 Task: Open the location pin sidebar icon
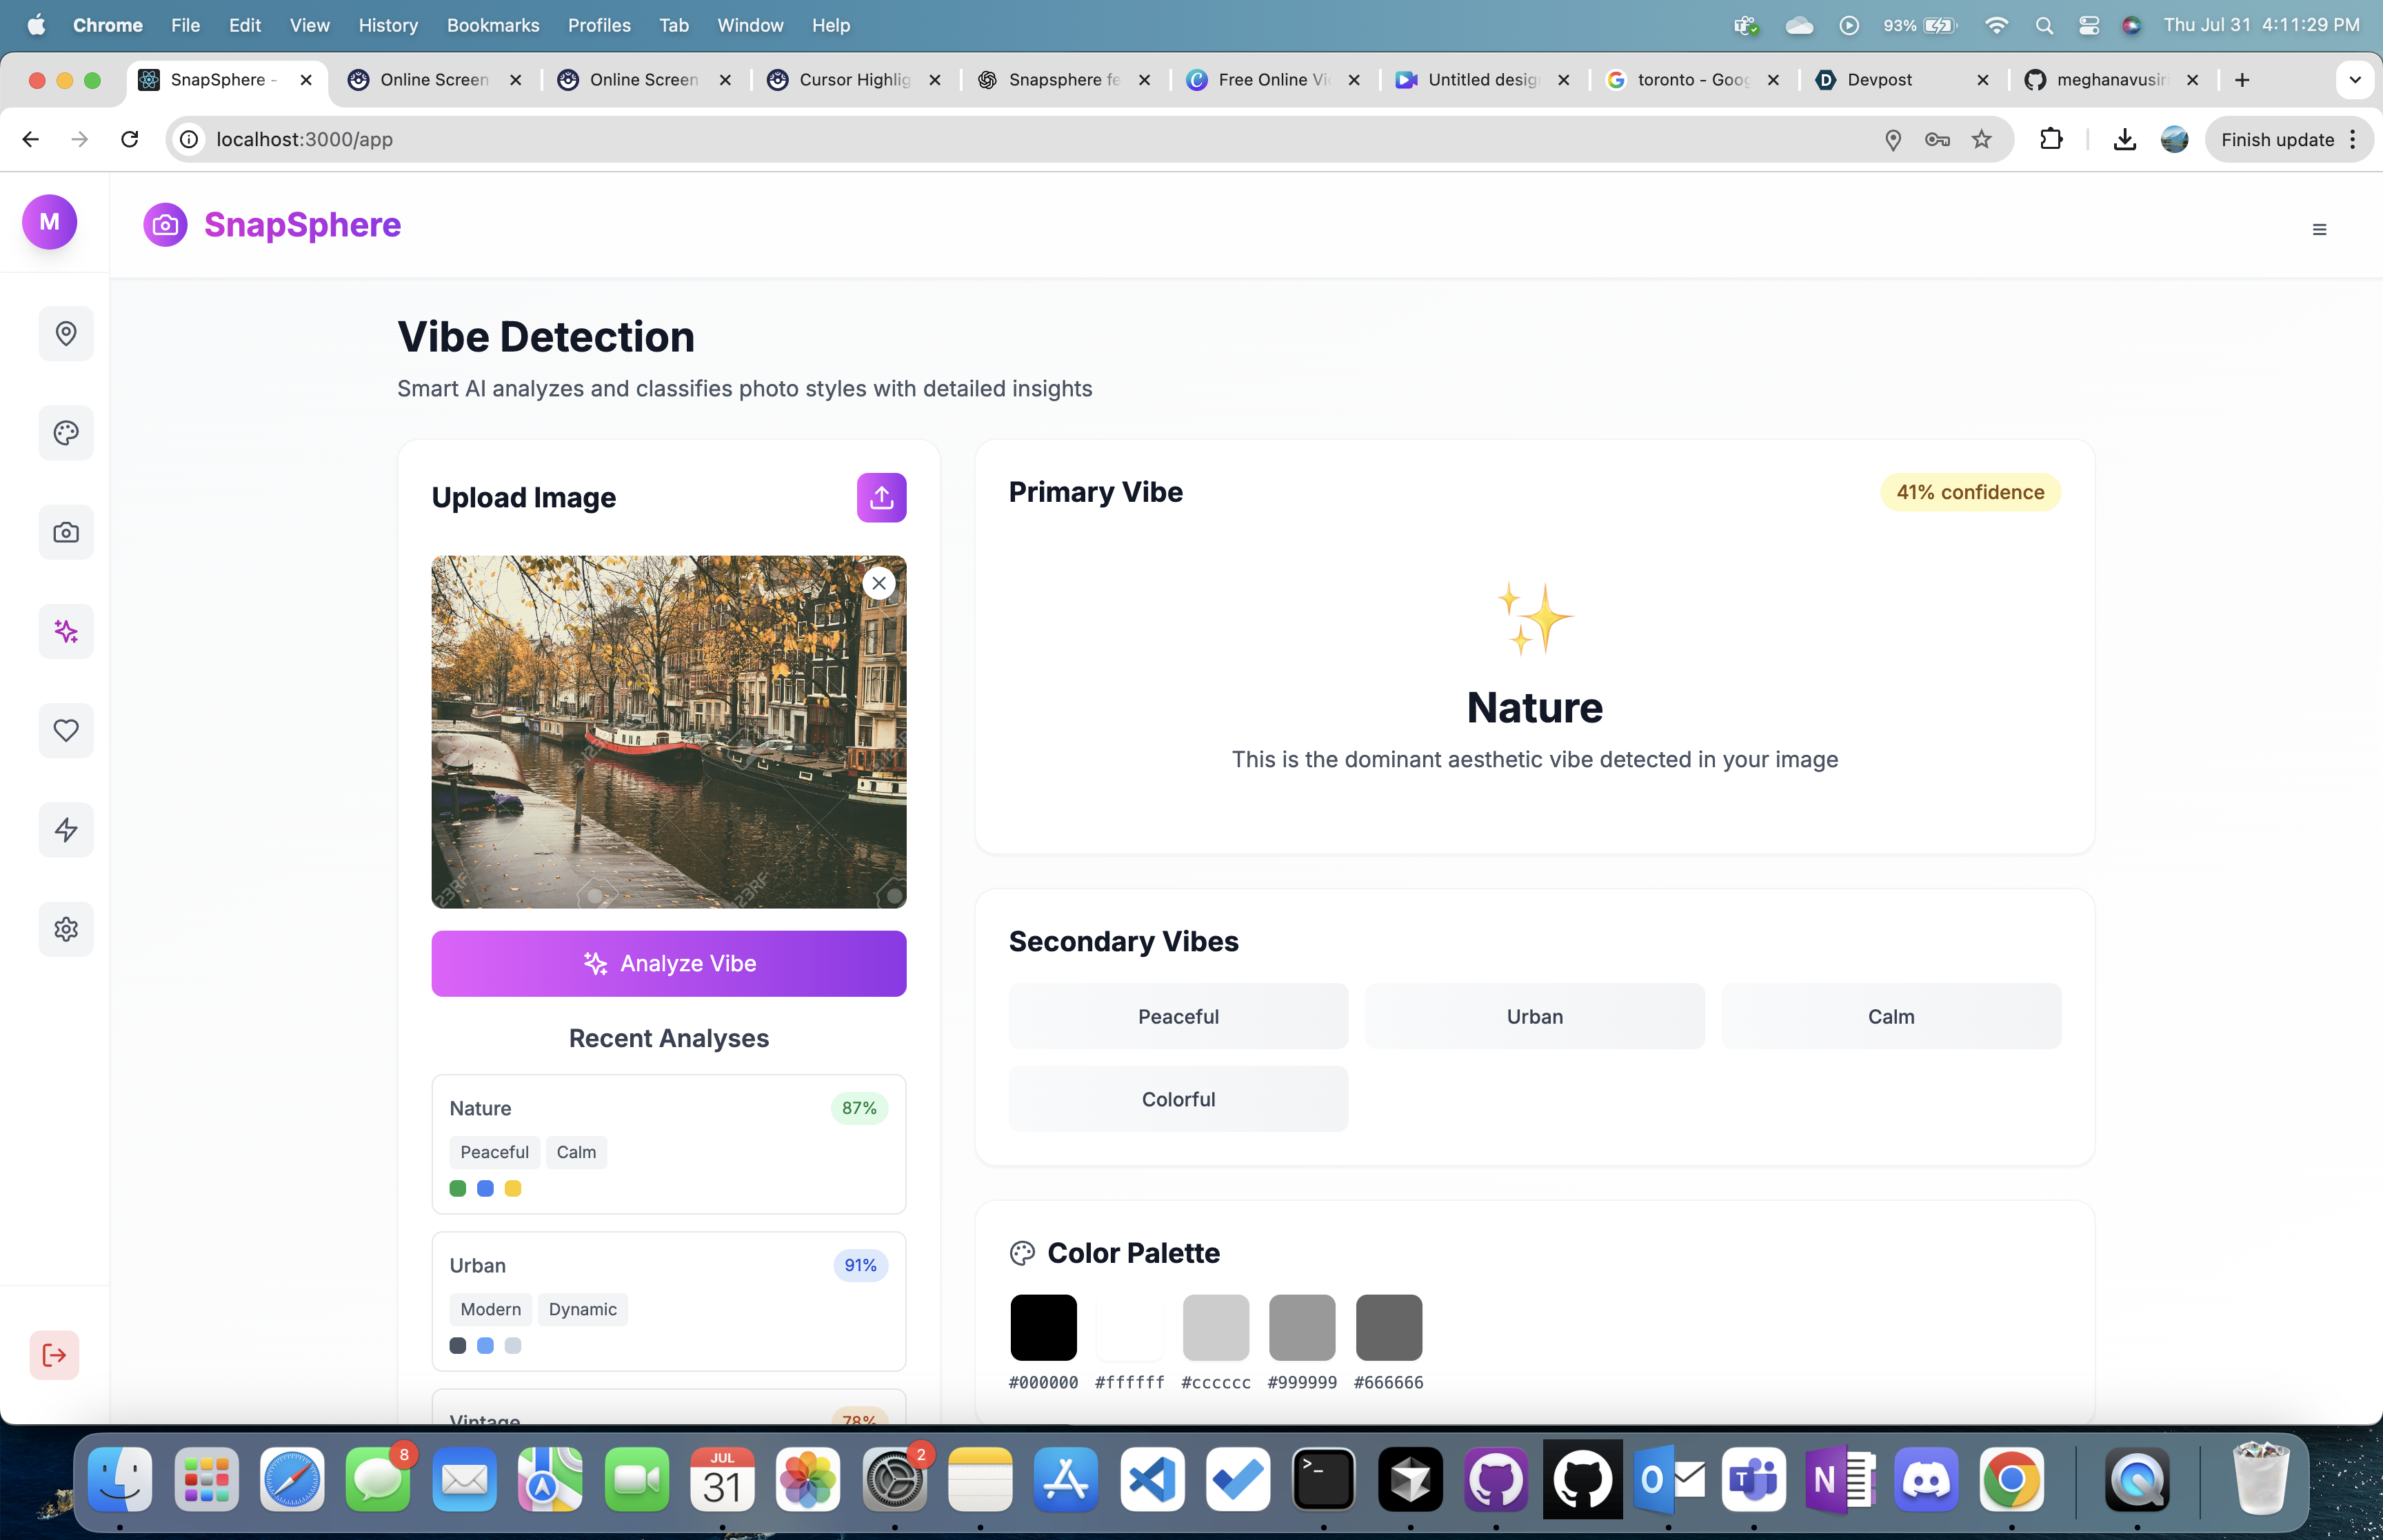(66, 334)
